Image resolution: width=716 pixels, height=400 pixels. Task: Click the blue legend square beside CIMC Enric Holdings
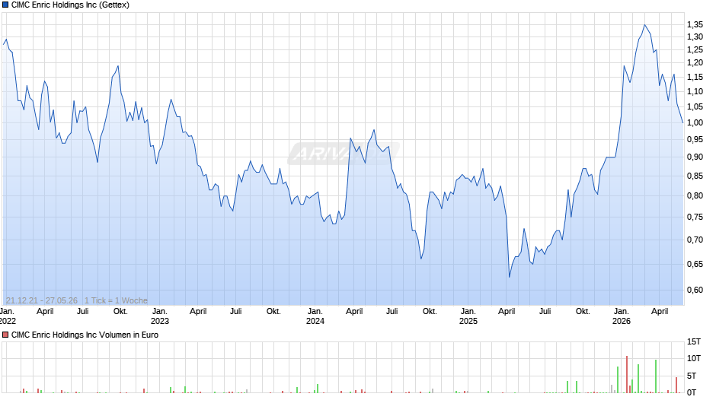(5, 5)
